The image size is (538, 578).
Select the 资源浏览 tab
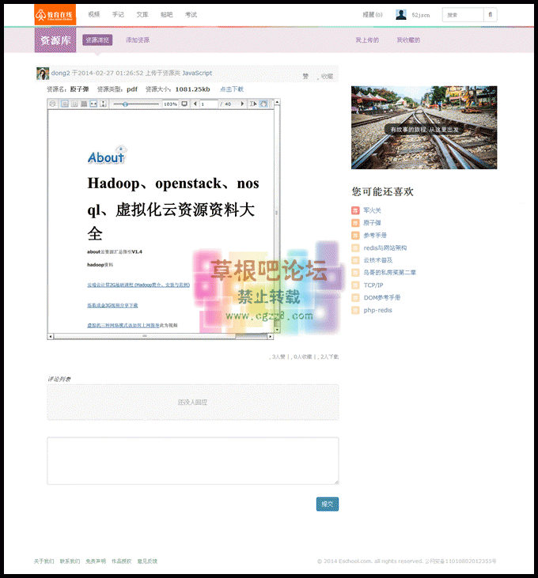(97, 40)
